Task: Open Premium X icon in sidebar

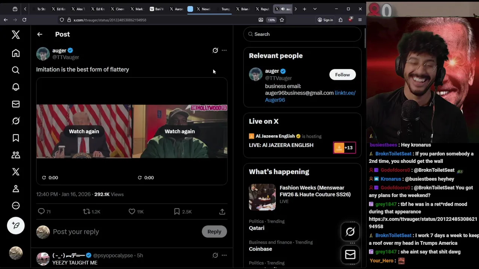Action: (16, 171)
